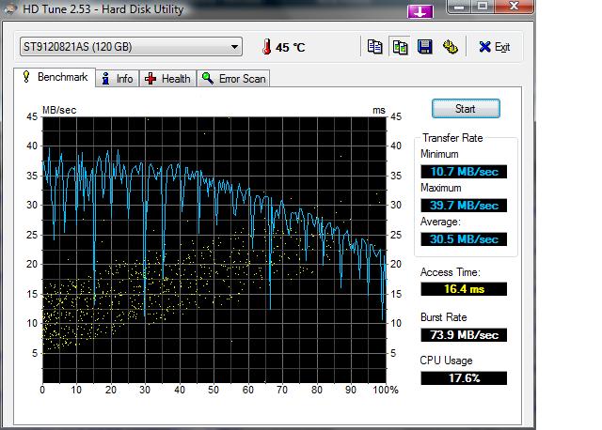Start the benchmark test
The width and height of the screenshot is (602, 430).
pos(466,109)
